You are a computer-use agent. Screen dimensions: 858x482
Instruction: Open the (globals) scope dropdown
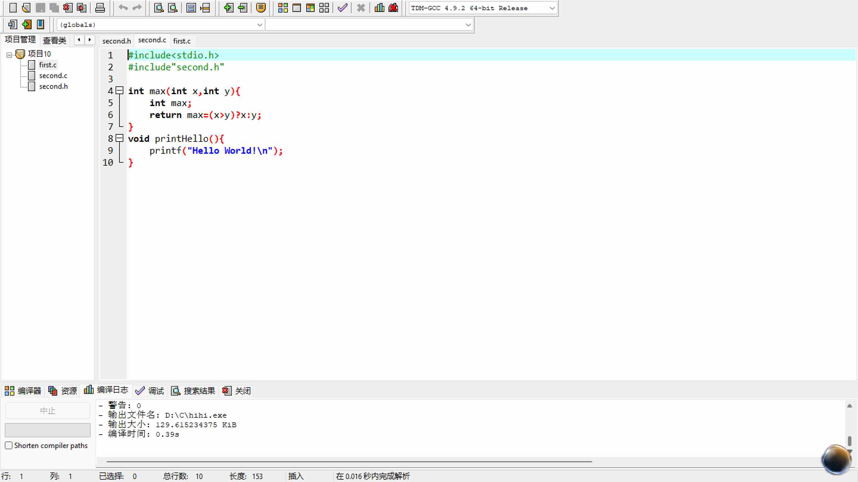(x=259, y=25)
